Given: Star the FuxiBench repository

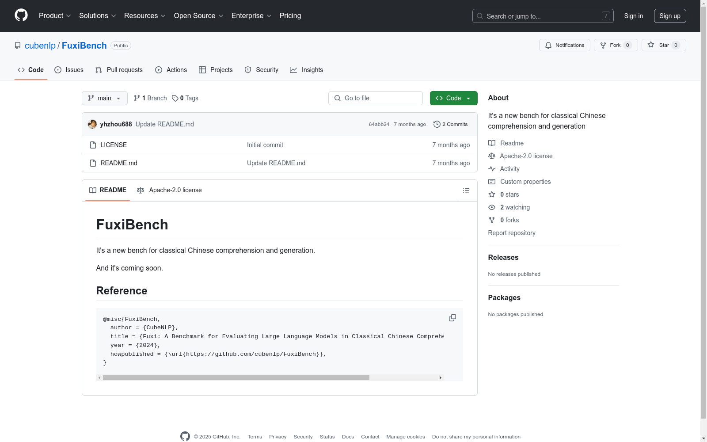Looking at the screenshot, I should (x=664, y=45).
